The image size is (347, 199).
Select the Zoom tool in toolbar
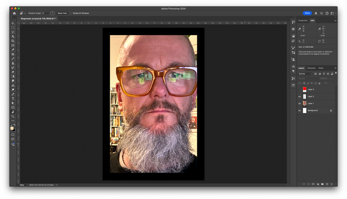pos(13,116)
